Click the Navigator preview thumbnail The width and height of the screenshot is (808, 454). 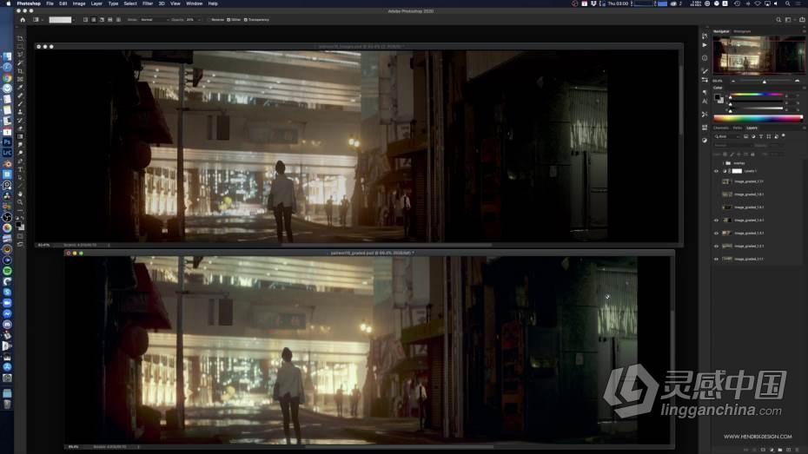[758, 55]
